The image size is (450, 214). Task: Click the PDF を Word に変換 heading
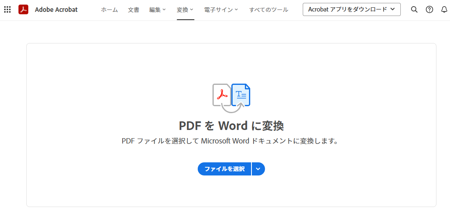pyautogui.click(x=231, y=125)
